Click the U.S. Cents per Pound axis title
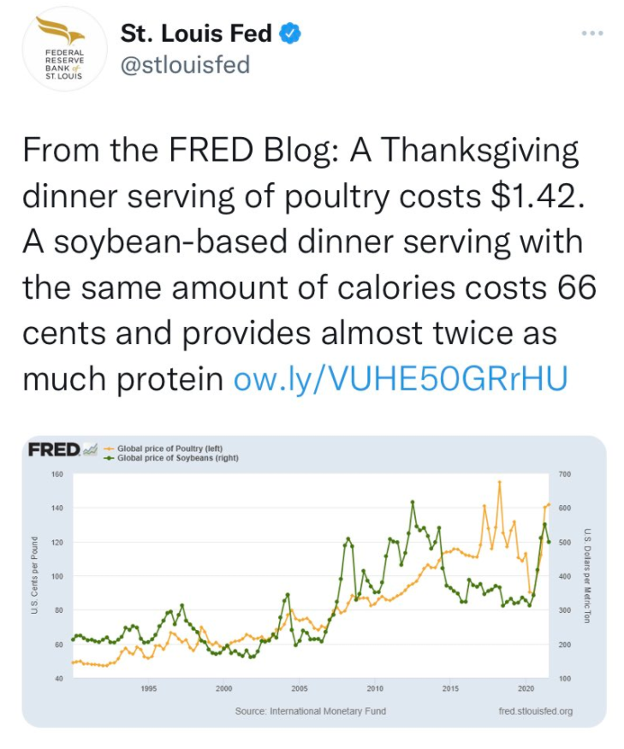 pyautogui.click(x=34, y=575)
